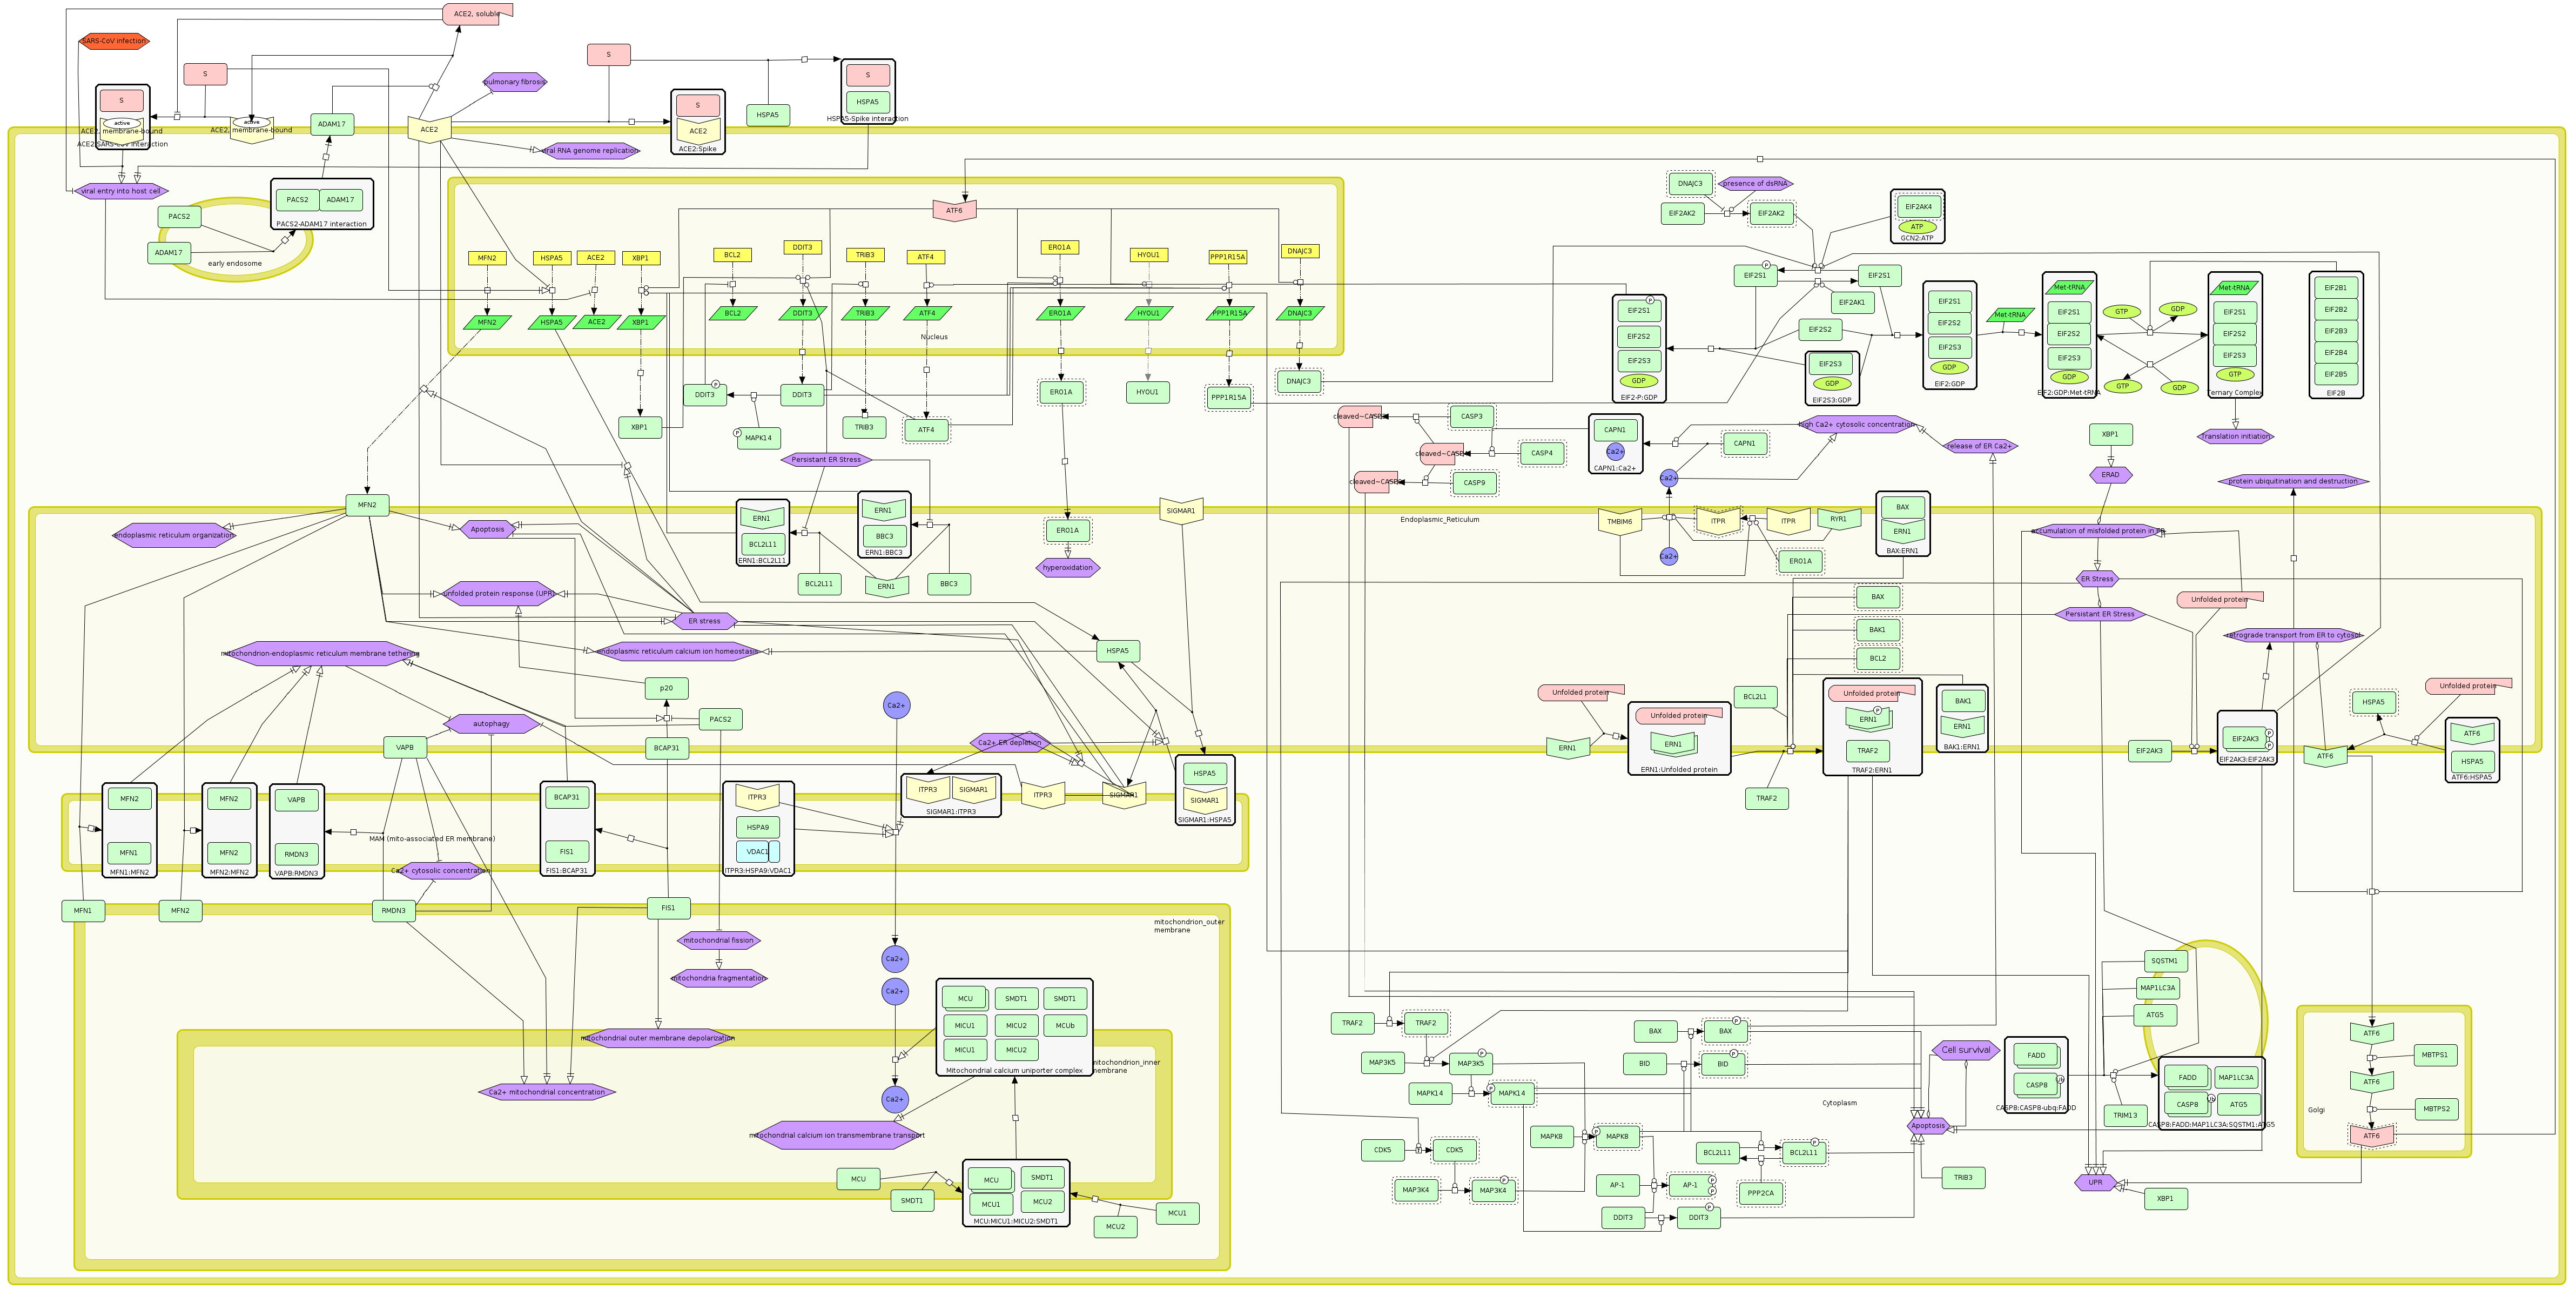Click the release of ER Ca2+ phenotype

pos(1980,446)
